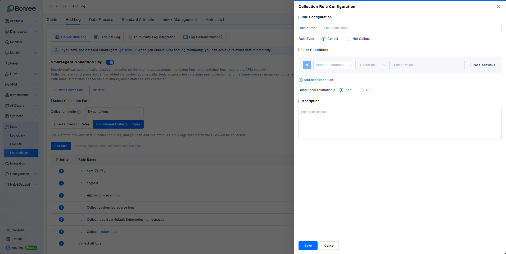
Task: Click the Enter a value field
Action: point(428,65)
